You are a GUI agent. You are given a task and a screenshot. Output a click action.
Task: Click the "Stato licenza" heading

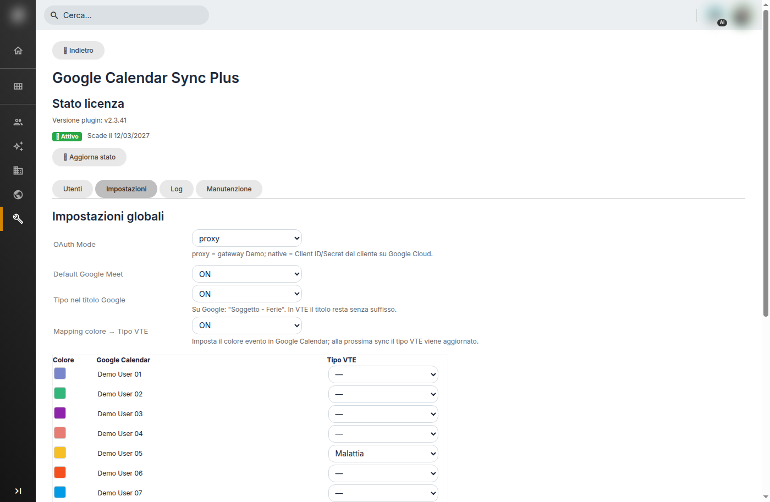pyautogui.click(x=88, y=103)
